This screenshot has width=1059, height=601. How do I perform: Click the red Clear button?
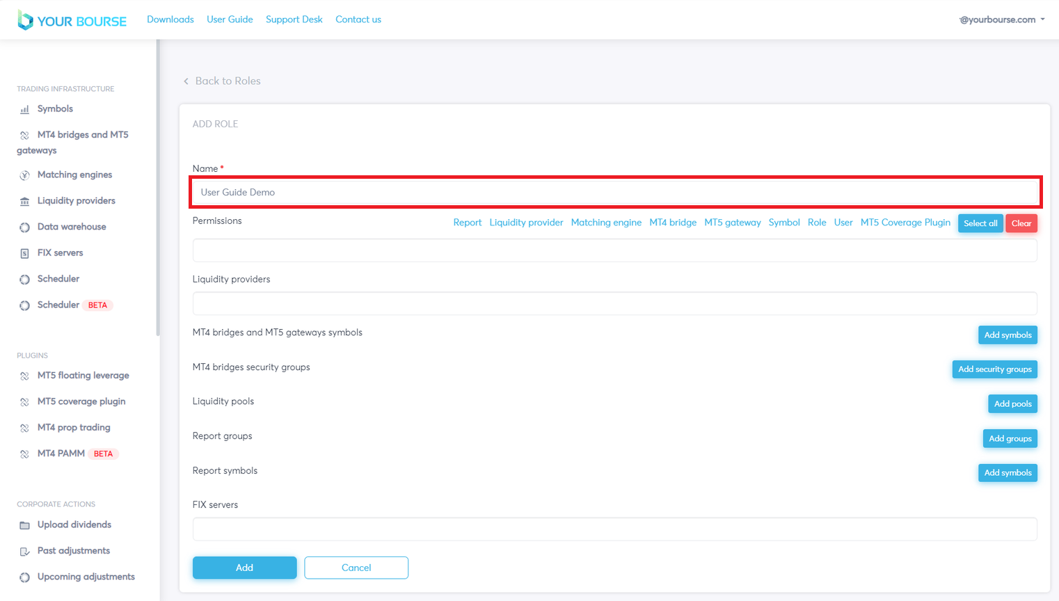[x=1021, y=223]
